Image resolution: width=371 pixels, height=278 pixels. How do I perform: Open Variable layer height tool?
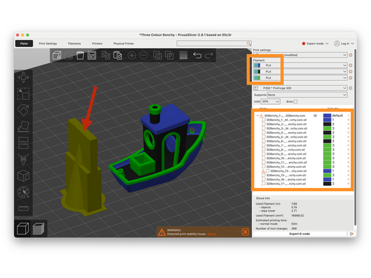point(184,55)
